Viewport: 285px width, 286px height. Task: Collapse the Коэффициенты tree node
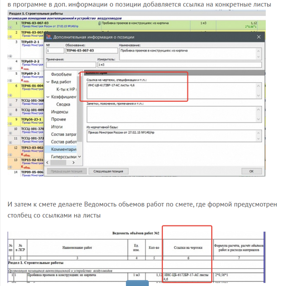coord(48,97)
